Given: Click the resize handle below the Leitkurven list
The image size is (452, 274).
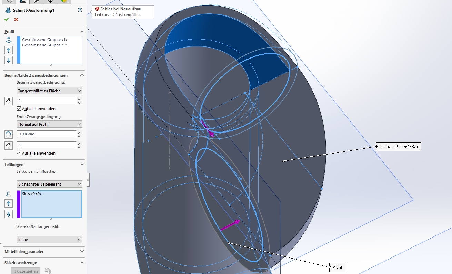Looking at the screenshot, I should [x=51, y=219].
